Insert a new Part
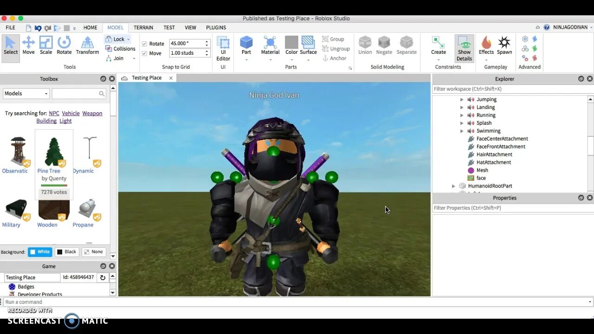 [x=246, y=46]
